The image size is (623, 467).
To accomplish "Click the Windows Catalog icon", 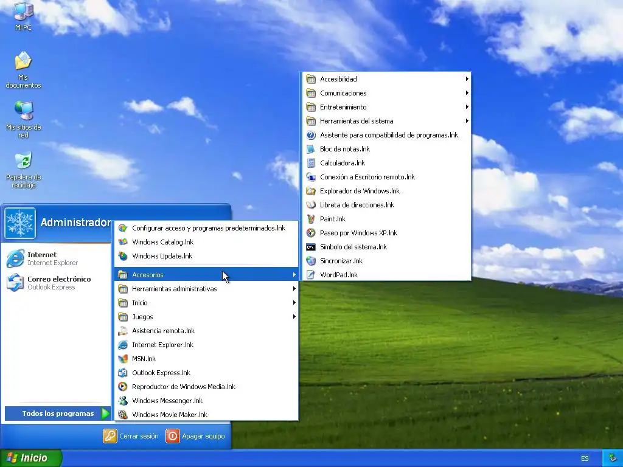I will tap(123, 242).
